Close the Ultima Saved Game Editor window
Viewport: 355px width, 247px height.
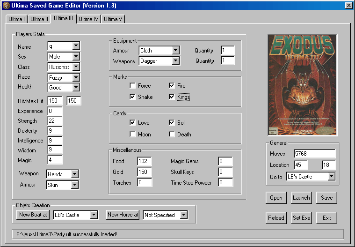348,6
